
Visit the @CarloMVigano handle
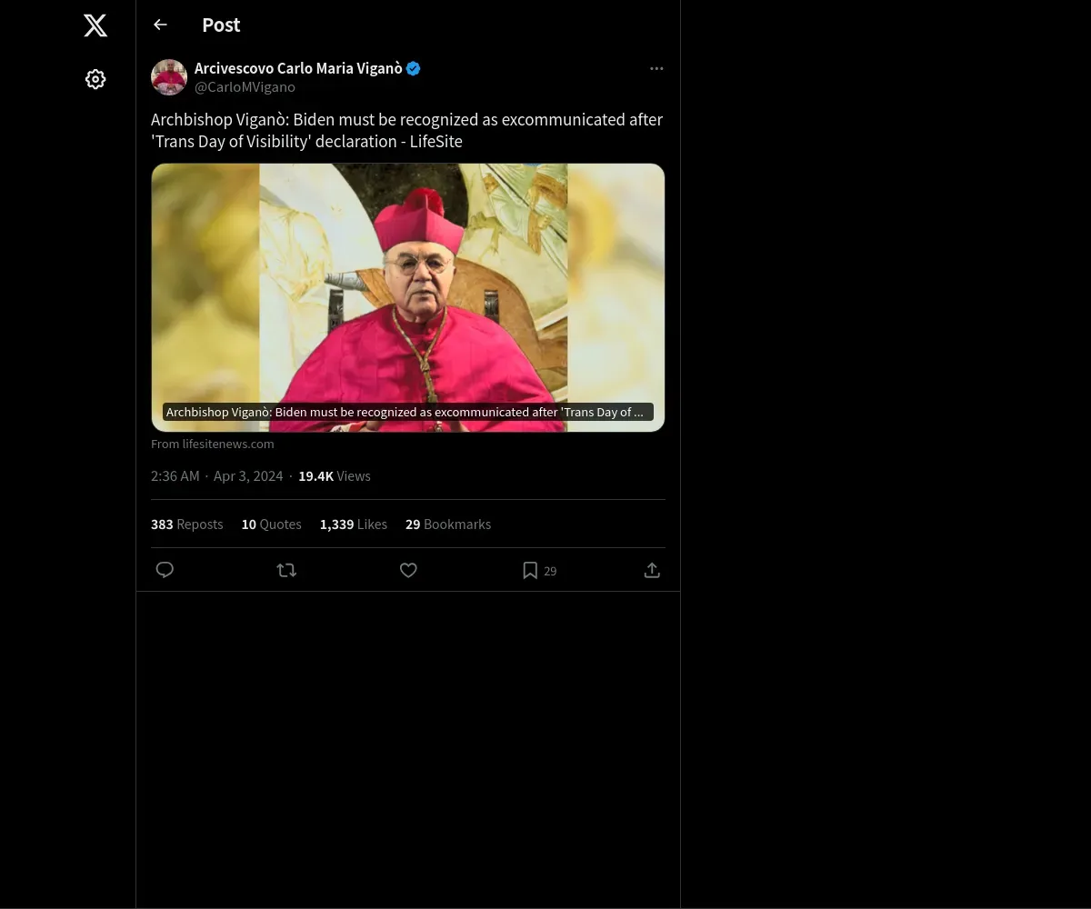[x=245, y=87]
